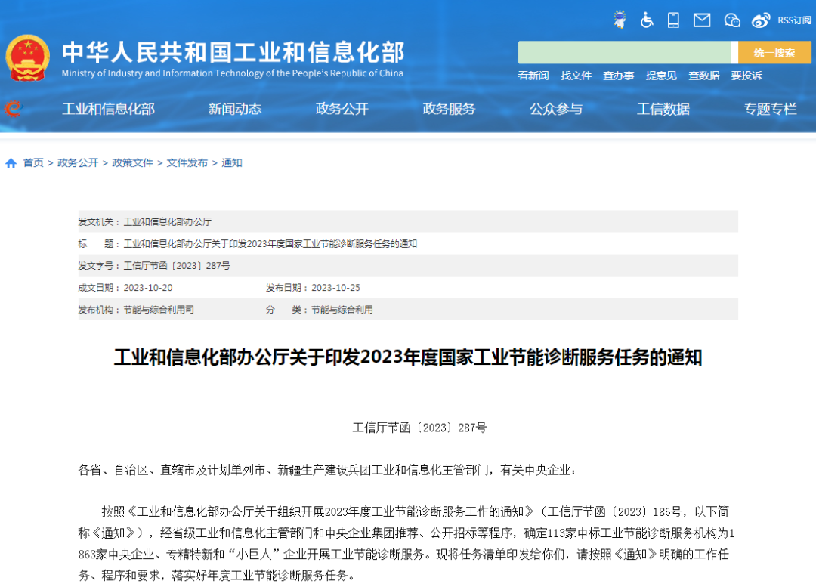Navigate to 政策文件 in the breadcrumb

(133, 162)
